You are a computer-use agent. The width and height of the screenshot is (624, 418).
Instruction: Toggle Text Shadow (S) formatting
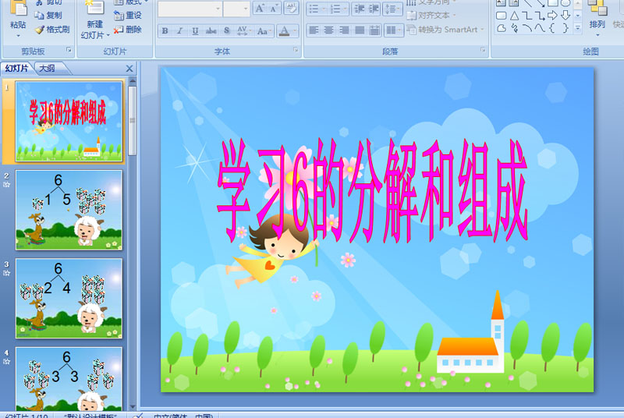pos(226,30)
